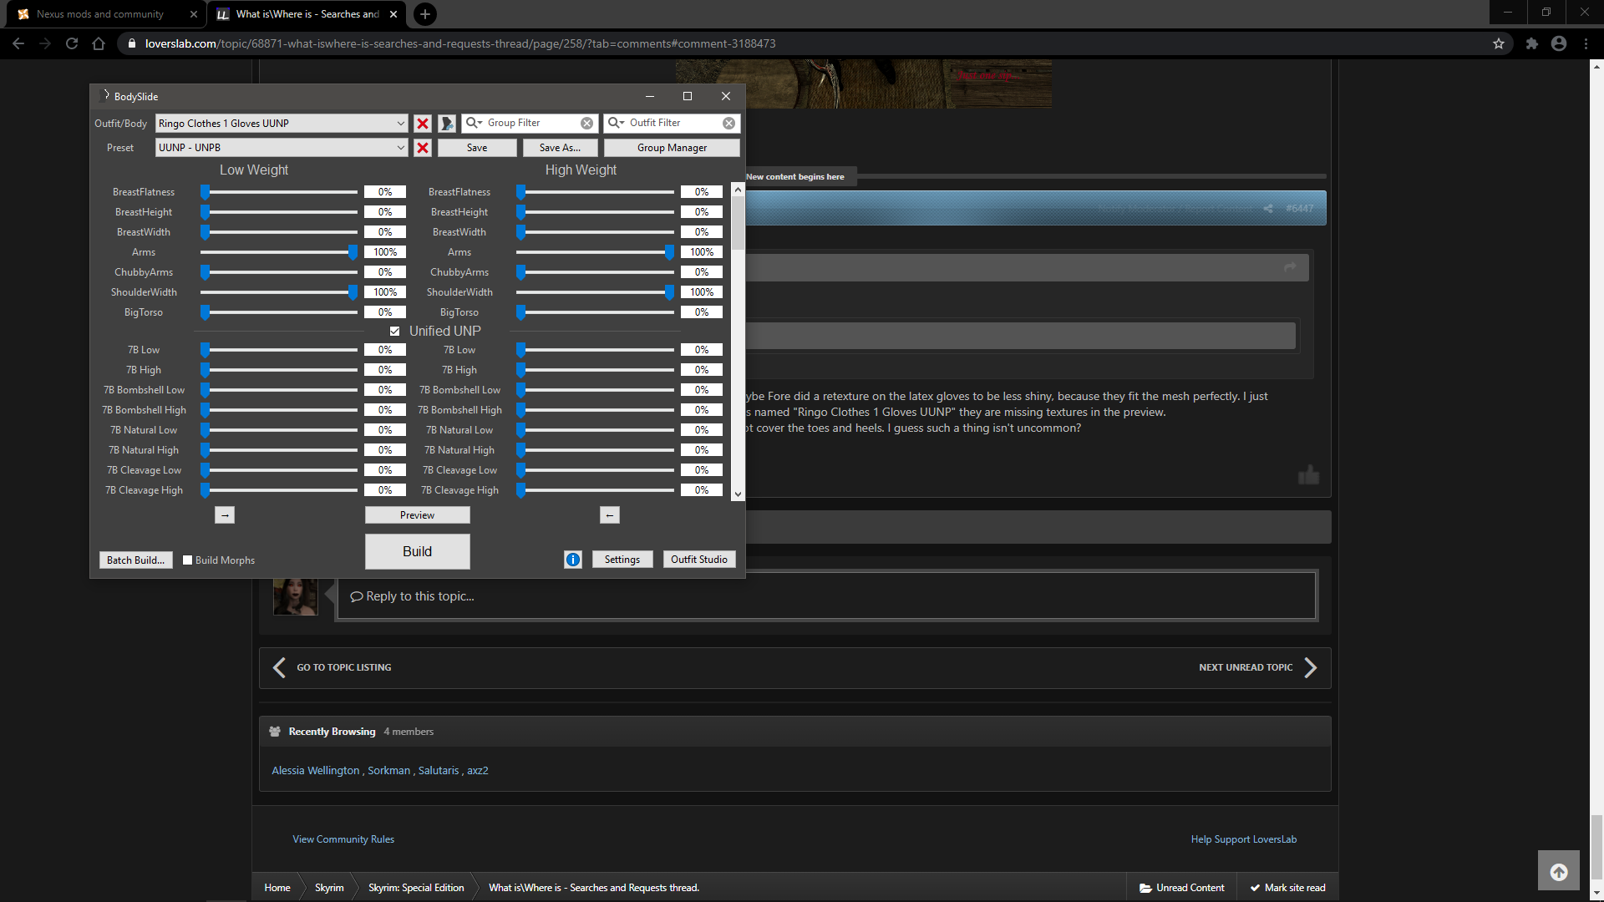This screenshot has width=1604, height=902.
Task: Toggle Unified UNP checkbox
Action: click(x=394, y=332)
